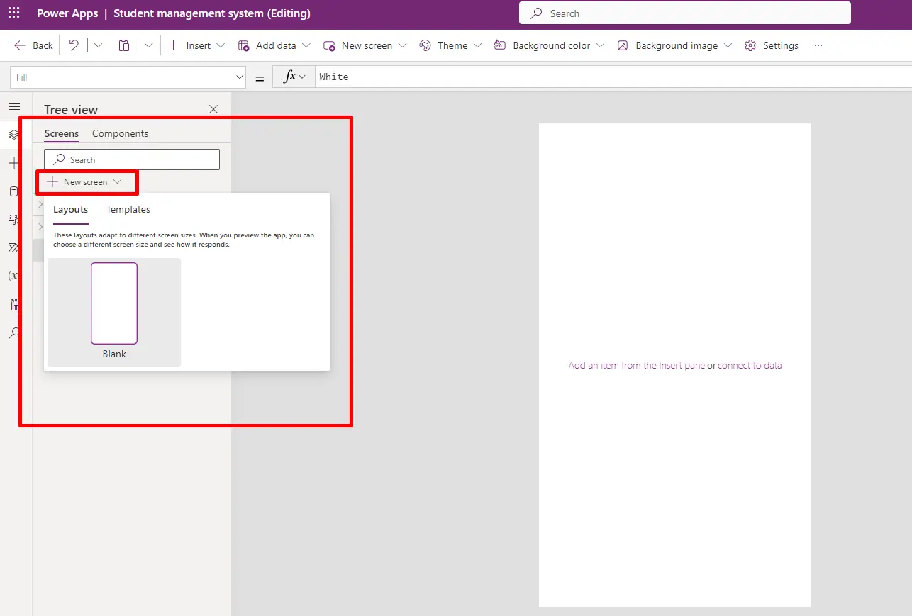Open the Advanced tools icon

(x=13, y=304)
